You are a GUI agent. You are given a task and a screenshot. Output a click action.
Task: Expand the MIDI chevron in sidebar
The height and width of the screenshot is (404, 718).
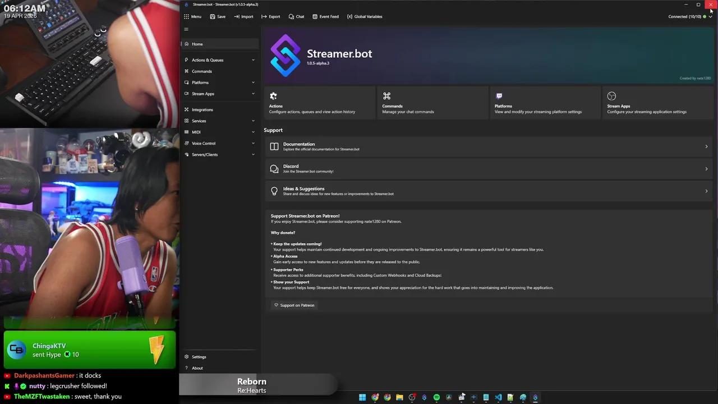tap(253, 132)
